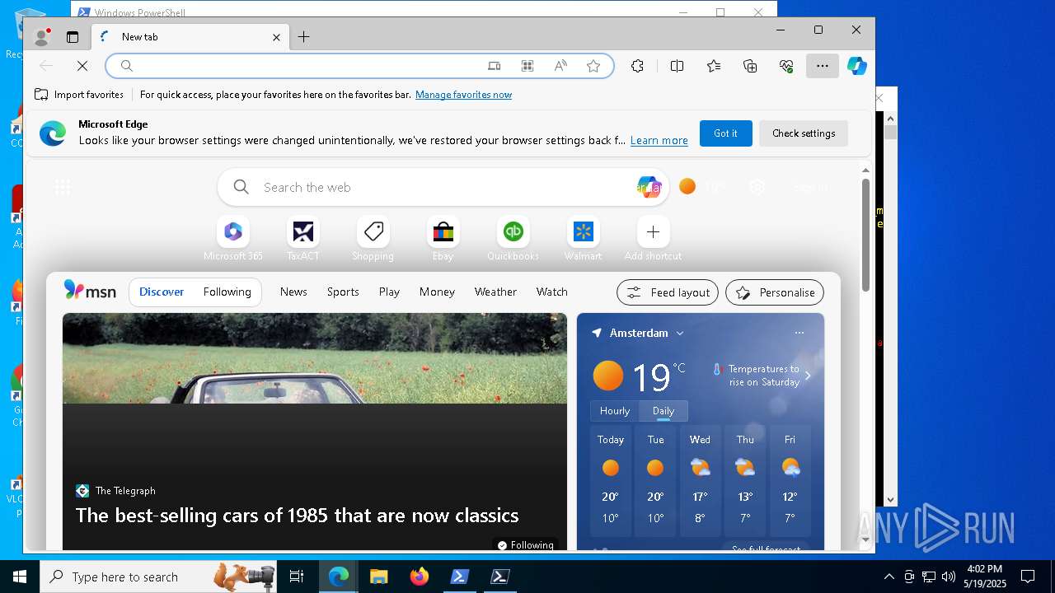Switch weather forecast to Daily

[663, 411]
